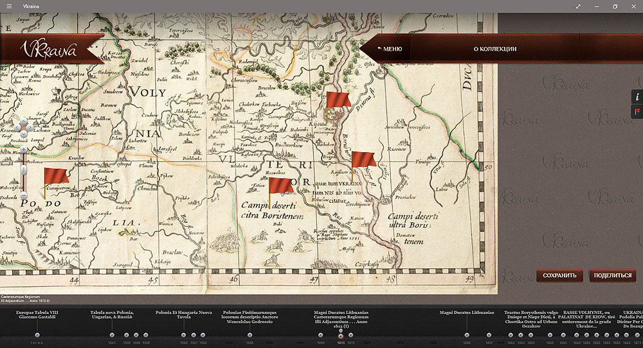
Task: Select the 1609 timeline marker
Action: 320,335
